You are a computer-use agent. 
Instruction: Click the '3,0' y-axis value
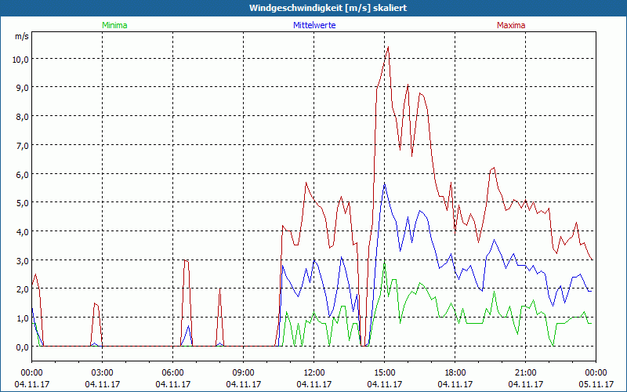tap(22, 260)
